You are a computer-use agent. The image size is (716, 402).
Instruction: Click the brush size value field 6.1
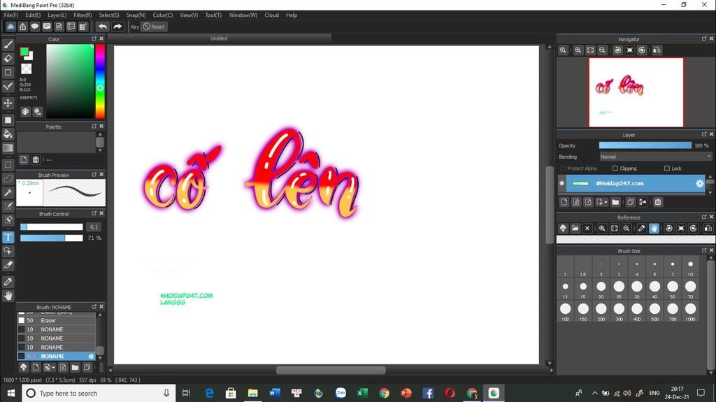coord(94,227)
